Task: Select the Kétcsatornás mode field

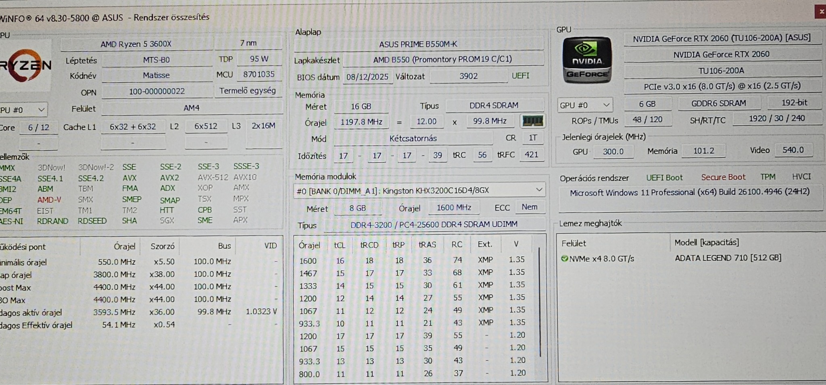Action: coord(413,138)
